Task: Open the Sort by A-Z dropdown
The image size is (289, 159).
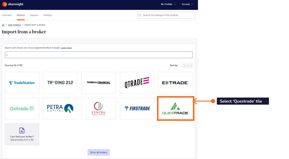Action: point(187,66)
